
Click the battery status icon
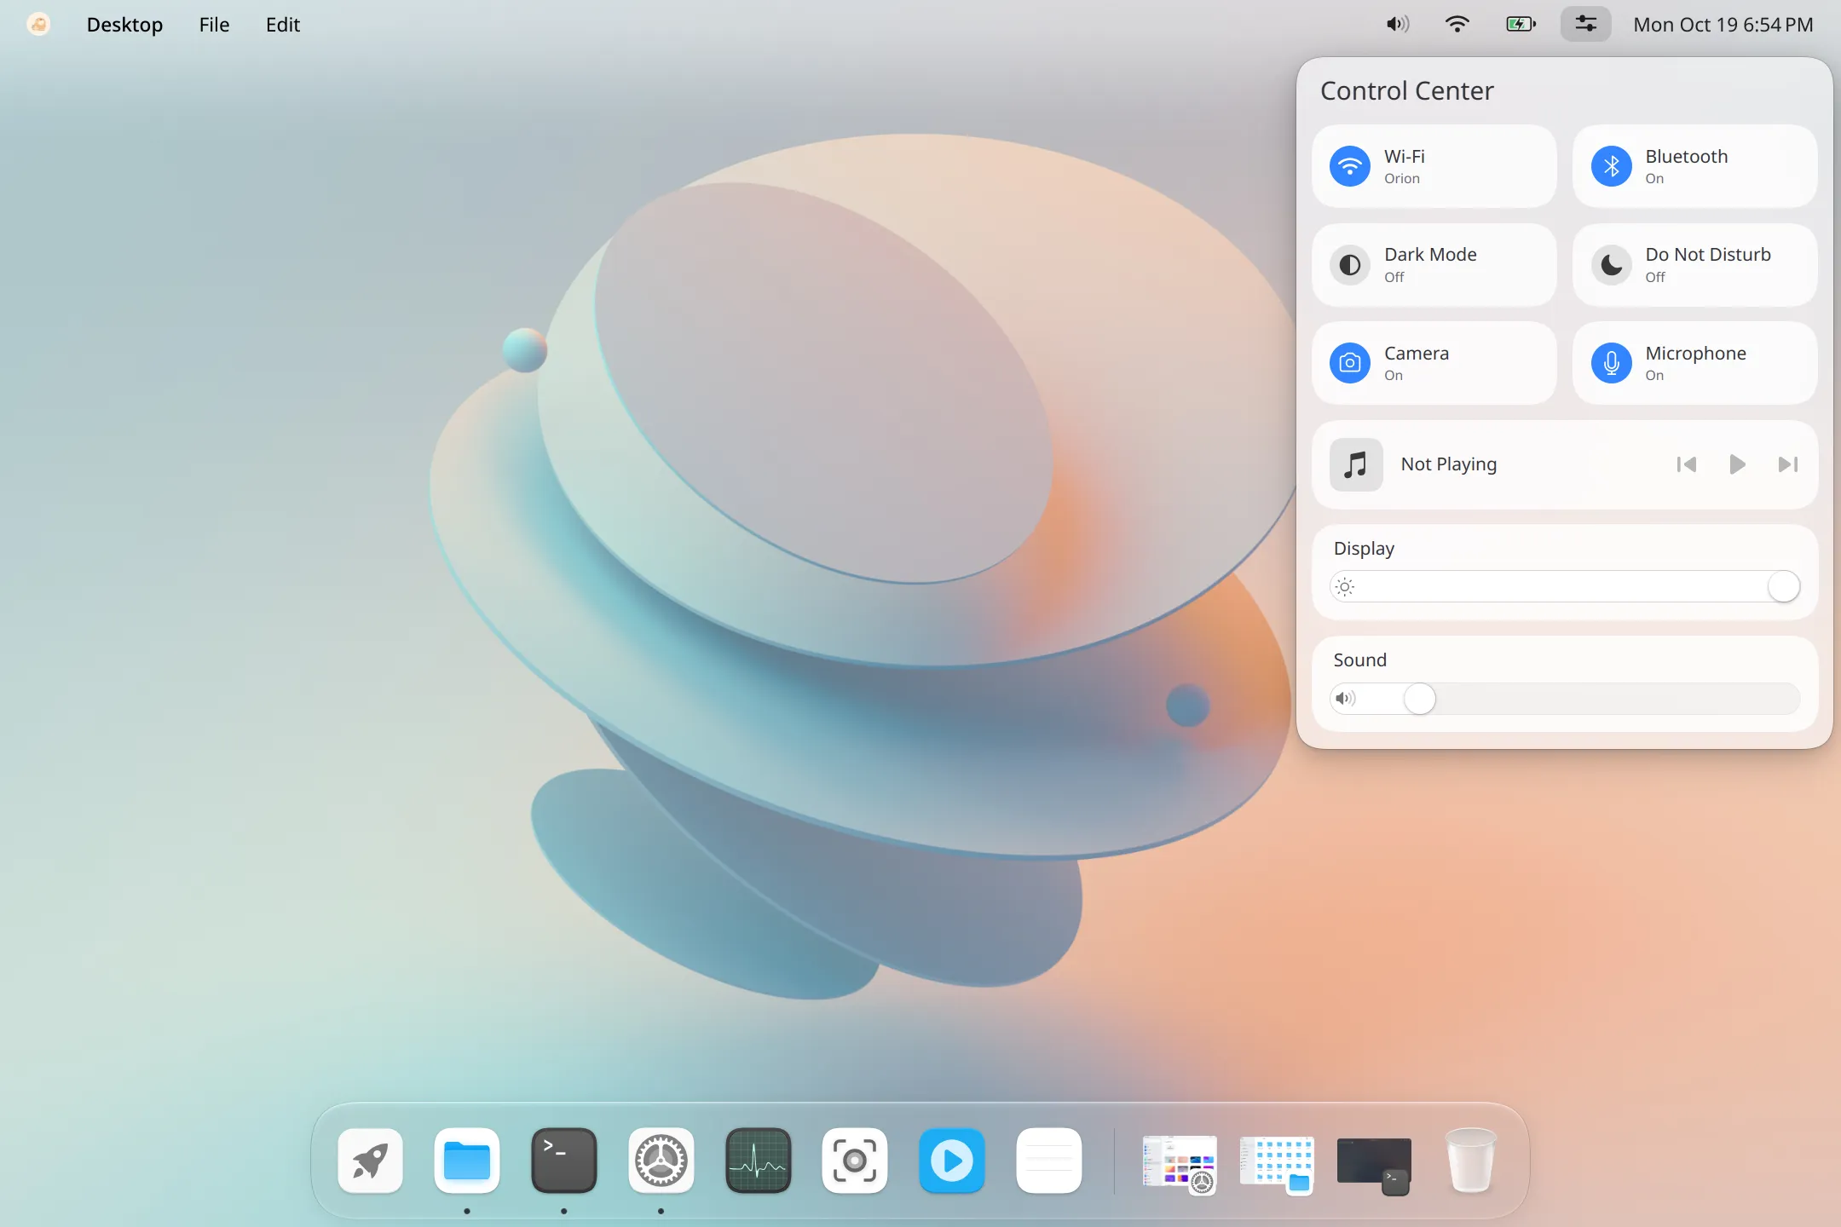(1521, 24)
